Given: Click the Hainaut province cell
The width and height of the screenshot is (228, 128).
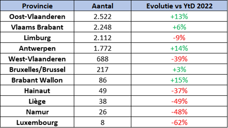Looking at the screenshot, I should point(37,91).
